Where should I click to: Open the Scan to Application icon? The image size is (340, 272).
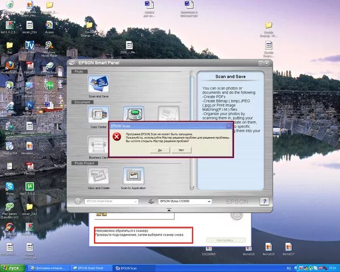tap(133, 176)
